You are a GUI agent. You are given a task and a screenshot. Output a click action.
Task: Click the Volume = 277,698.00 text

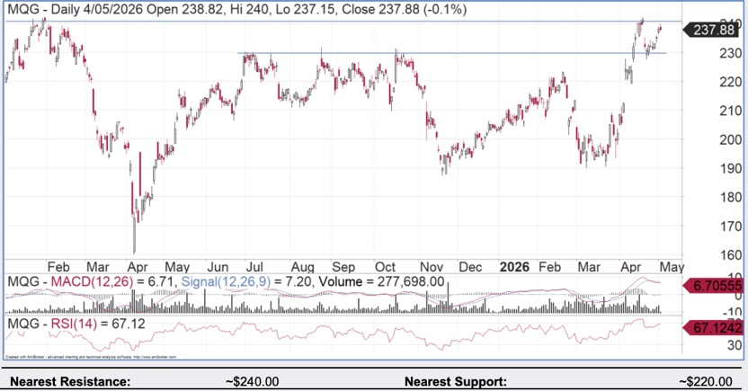point(381,282)
